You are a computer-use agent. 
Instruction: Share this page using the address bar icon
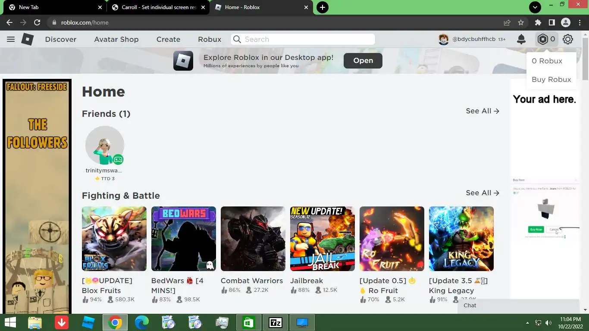507,22
